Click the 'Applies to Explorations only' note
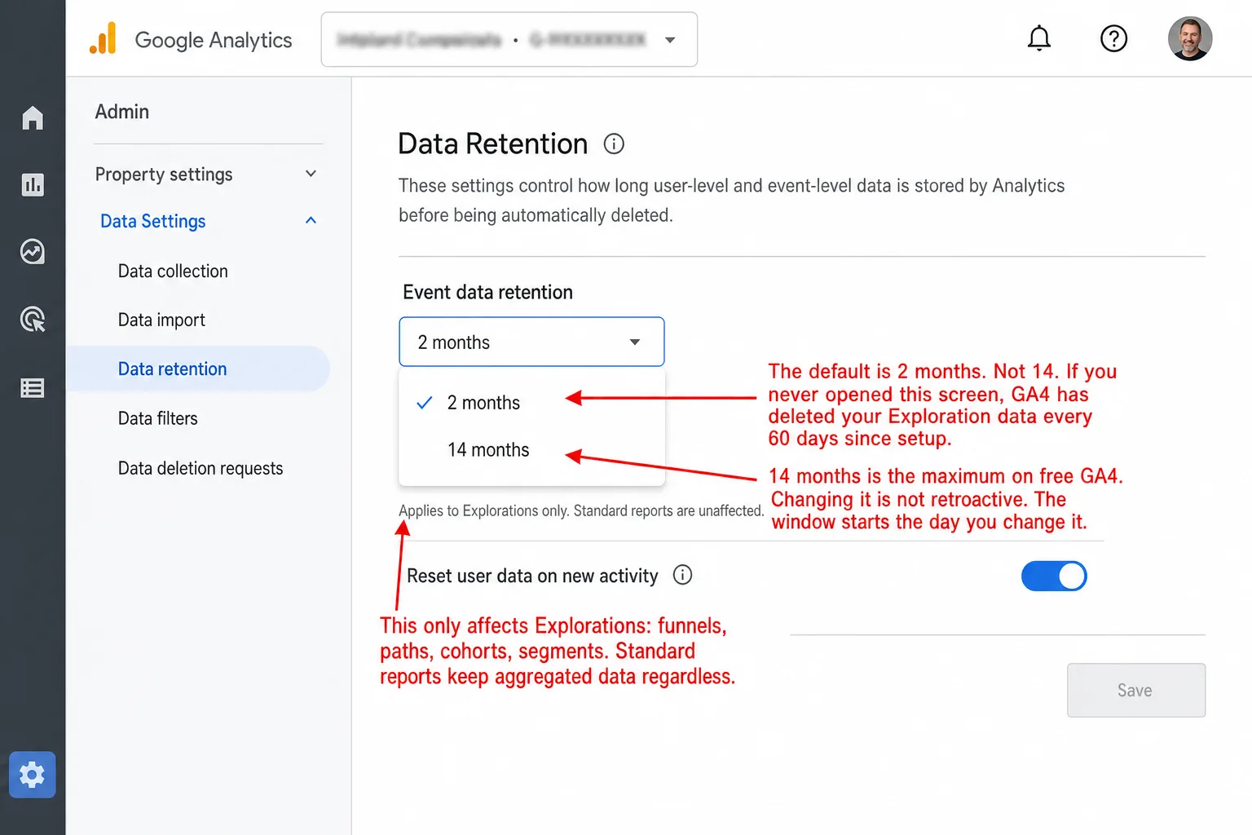1252x835 pixels. (x=581, y=510)
